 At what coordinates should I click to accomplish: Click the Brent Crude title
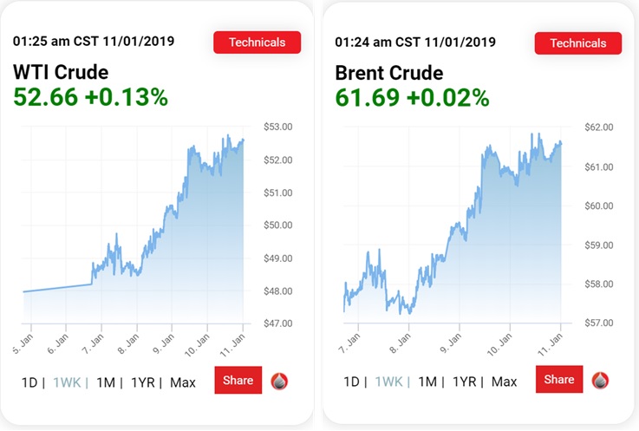point(388,73)
